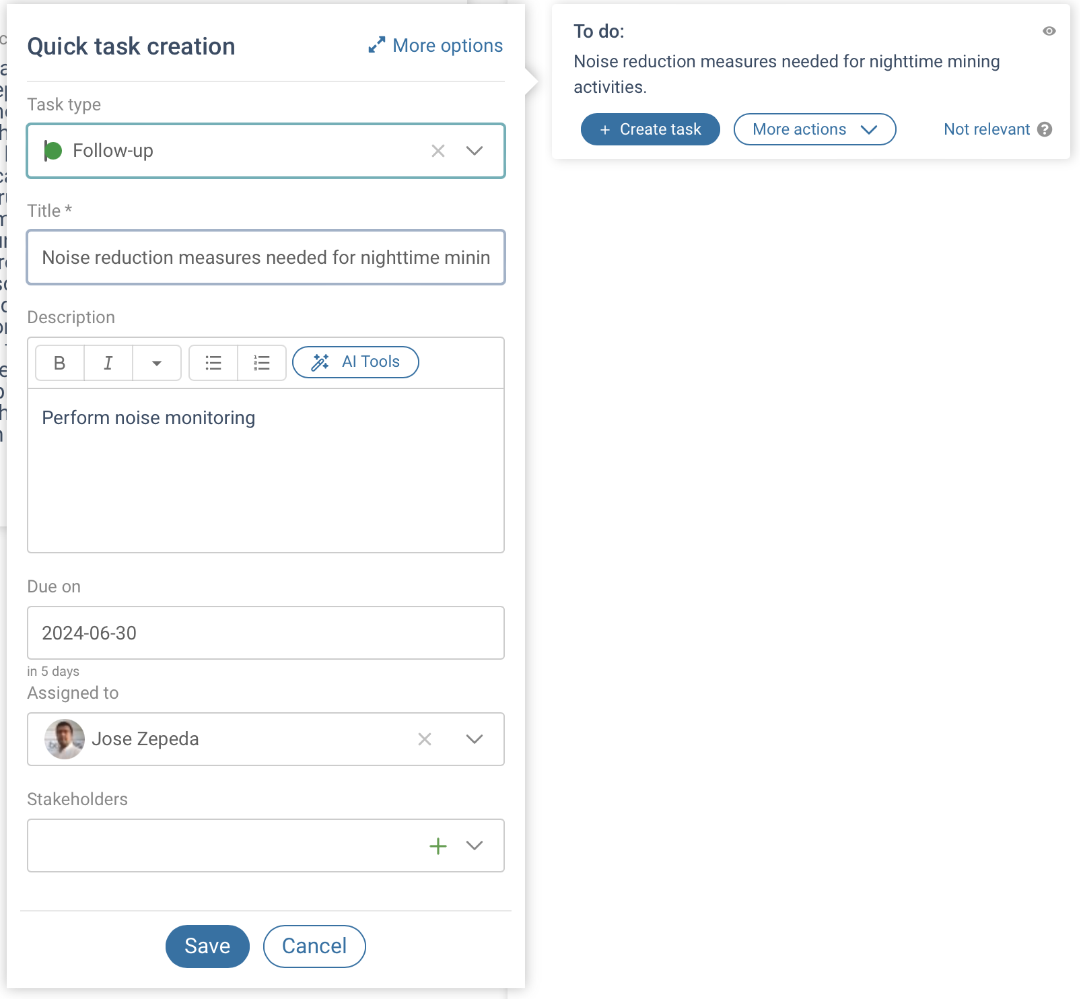
Task: Expand the Task type dropdown
Action: click(475, 151)
